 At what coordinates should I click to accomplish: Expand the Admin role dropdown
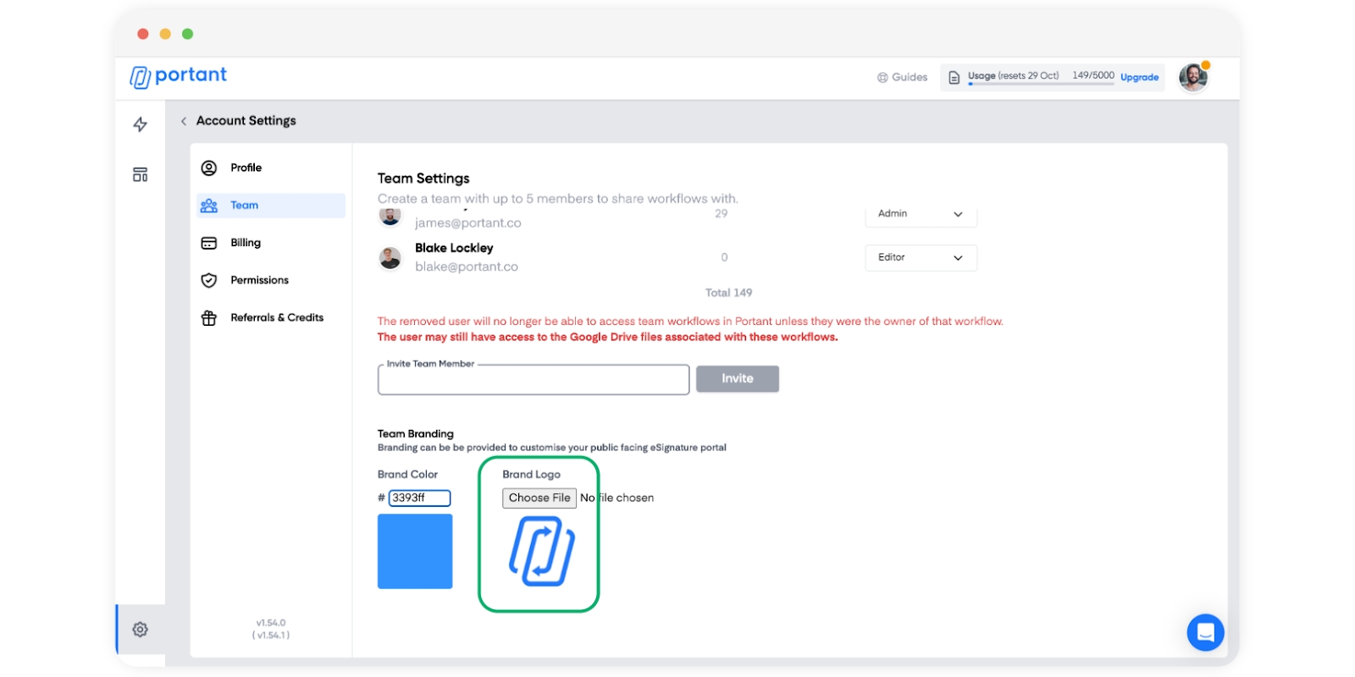click(921, 214)
